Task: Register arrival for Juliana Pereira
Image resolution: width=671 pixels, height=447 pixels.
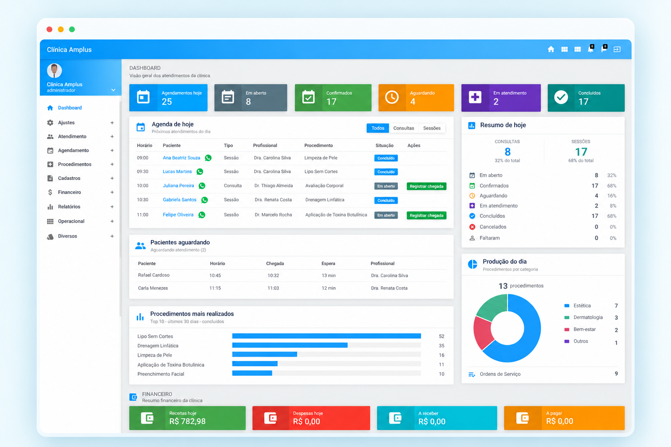Action: [x=426, y=186]
